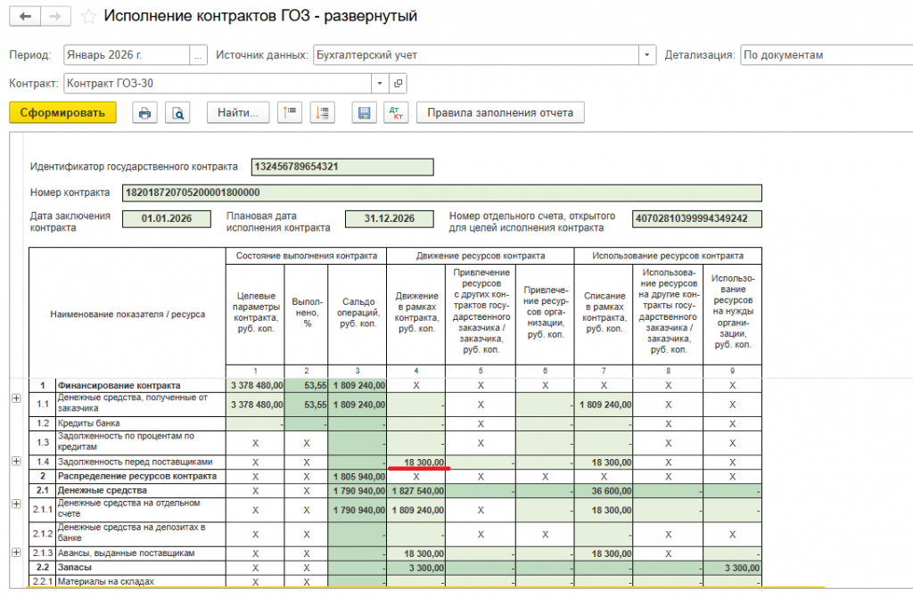Click the Сформировать button

pyautogui.click(x=63, y=113)
